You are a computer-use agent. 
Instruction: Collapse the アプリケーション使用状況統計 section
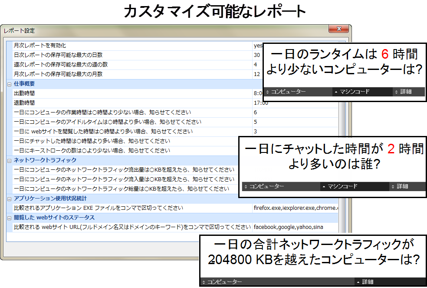point(10,199)
